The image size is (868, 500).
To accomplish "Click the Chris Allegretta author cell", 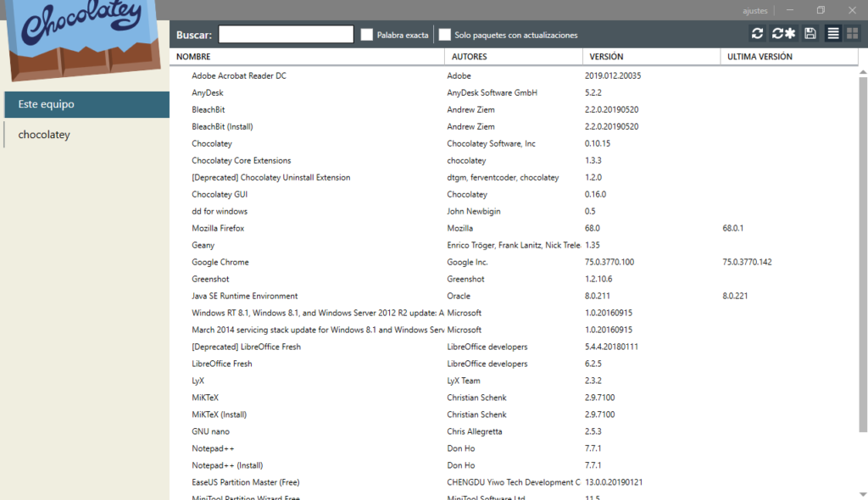I will point(475,431).
